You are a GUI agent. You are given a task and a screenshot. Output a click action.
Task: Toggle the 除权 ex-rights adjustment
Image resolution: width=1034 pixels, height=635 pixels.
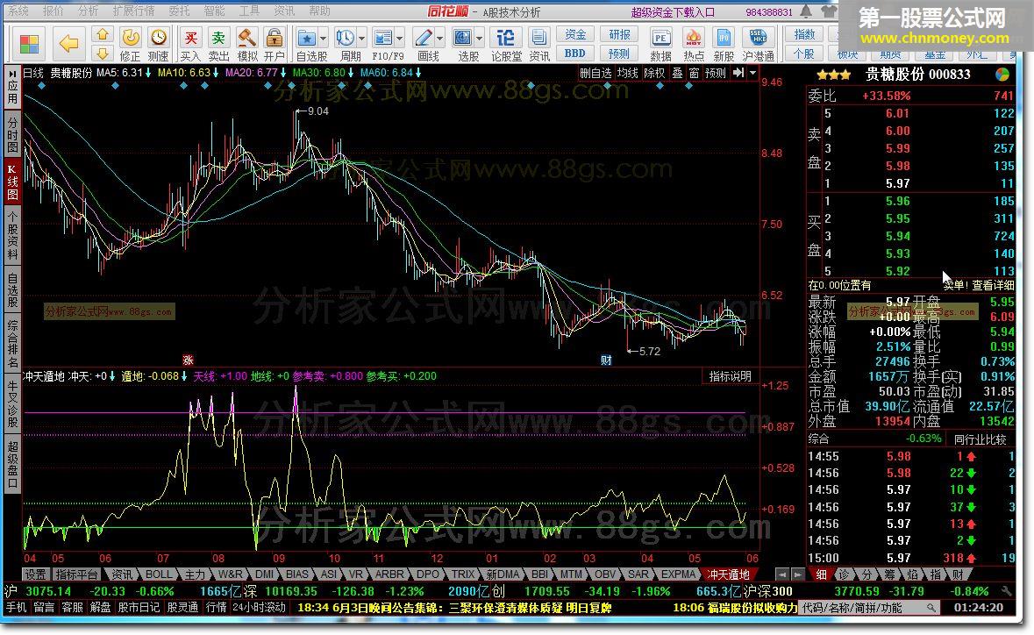[654, 73]
